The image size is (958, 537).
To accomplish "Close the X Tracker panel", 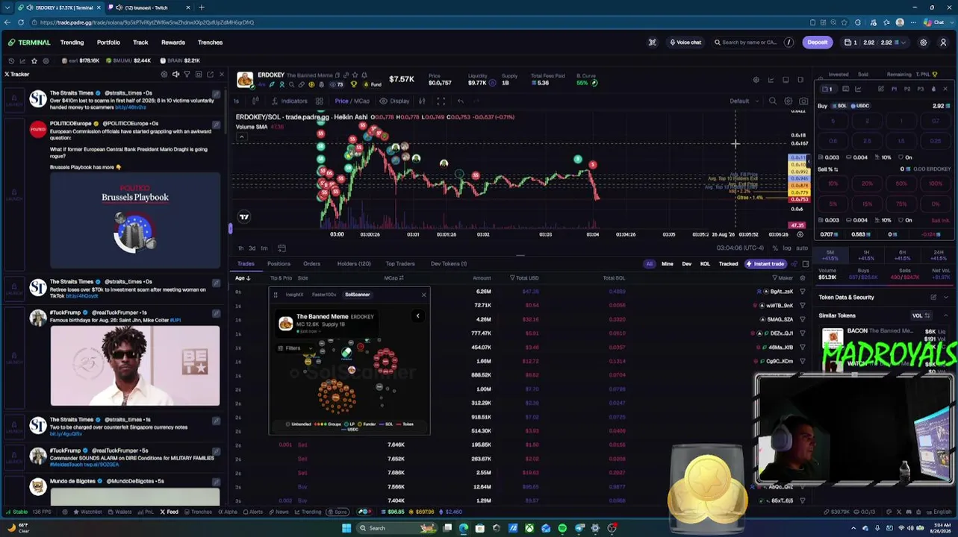I will (x=221, y=75).
